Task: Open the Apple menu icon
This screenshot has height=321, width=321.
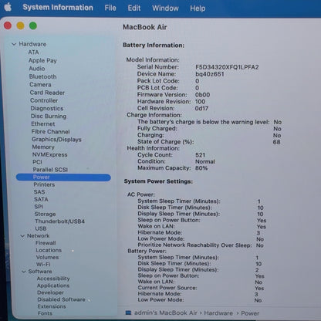Action: [x=8, y=7]
